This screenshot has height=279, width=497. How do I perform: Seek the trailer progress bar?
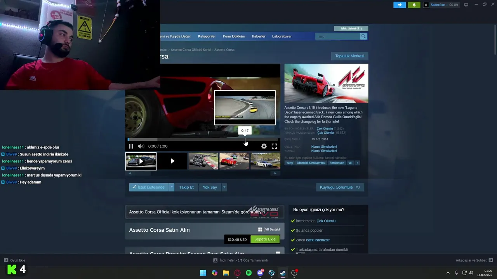pos(203,139)
